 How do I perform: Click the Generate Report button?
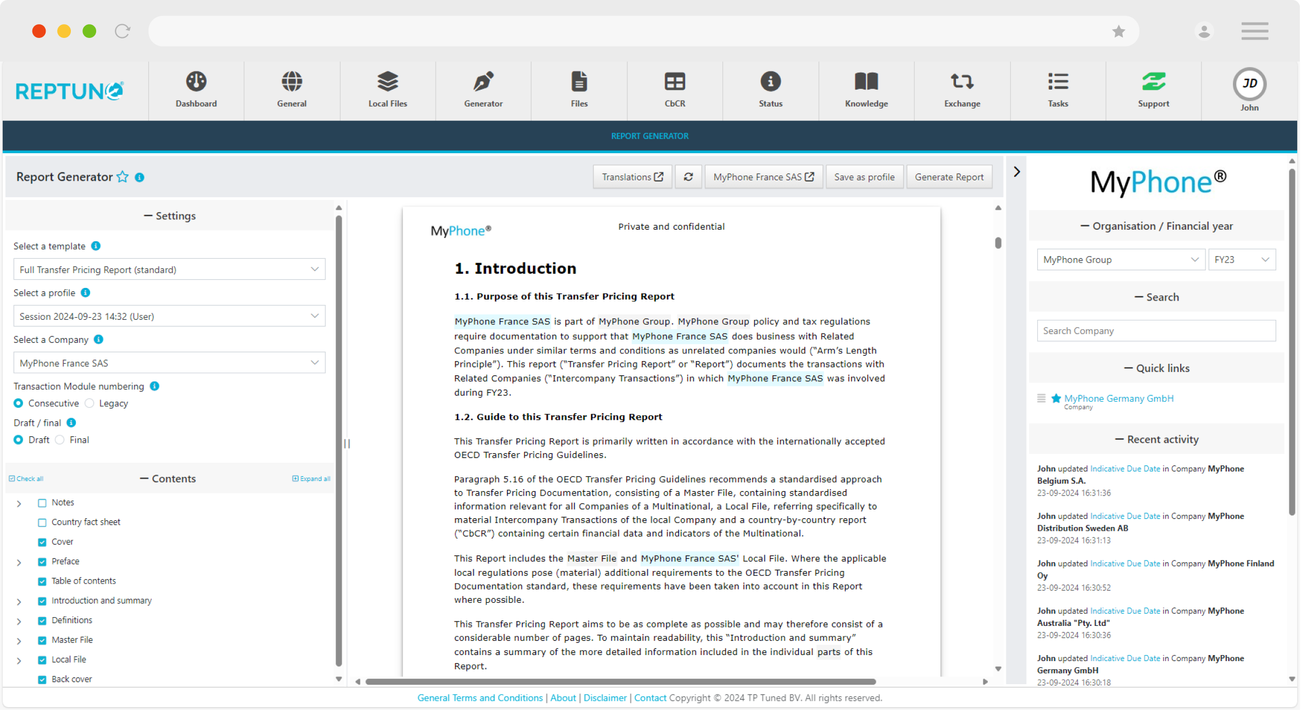click(x=949, y=177)
